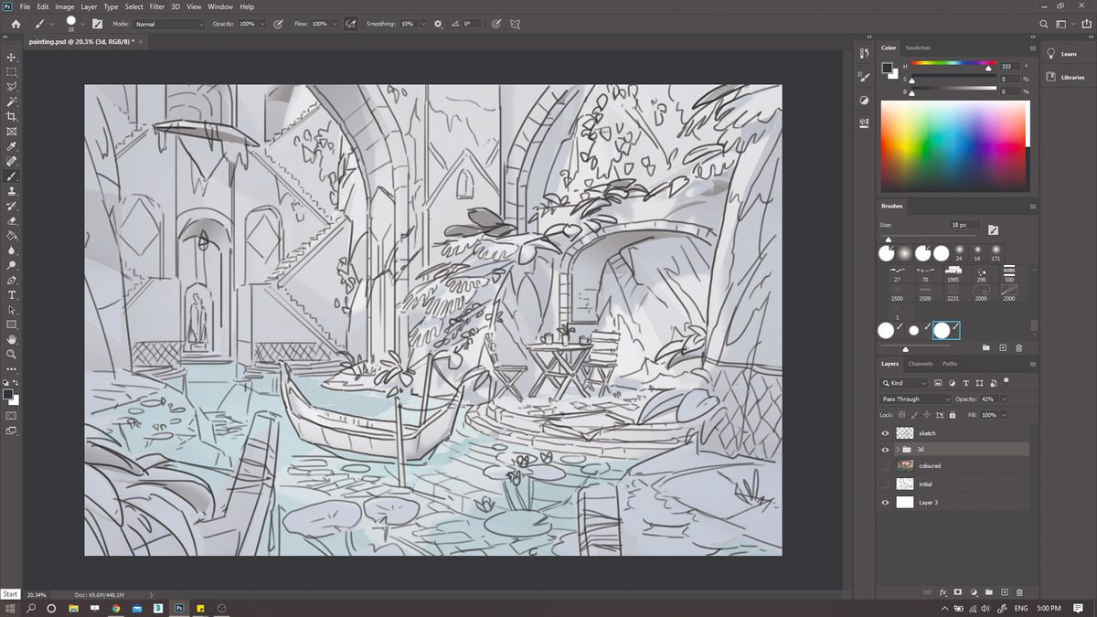Click the airbrush toggle in options bar
Viewport: 1097px width, 617px height.
point(350,24)
